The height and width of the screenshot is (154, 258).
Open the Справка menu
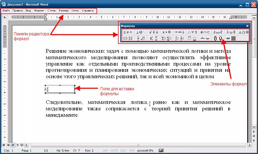(x=87, y=10)
